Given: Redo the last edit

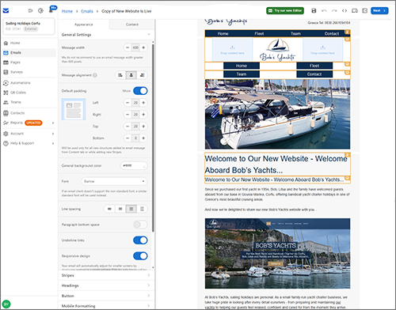Looking at the screenshot, I should [334, 10].
